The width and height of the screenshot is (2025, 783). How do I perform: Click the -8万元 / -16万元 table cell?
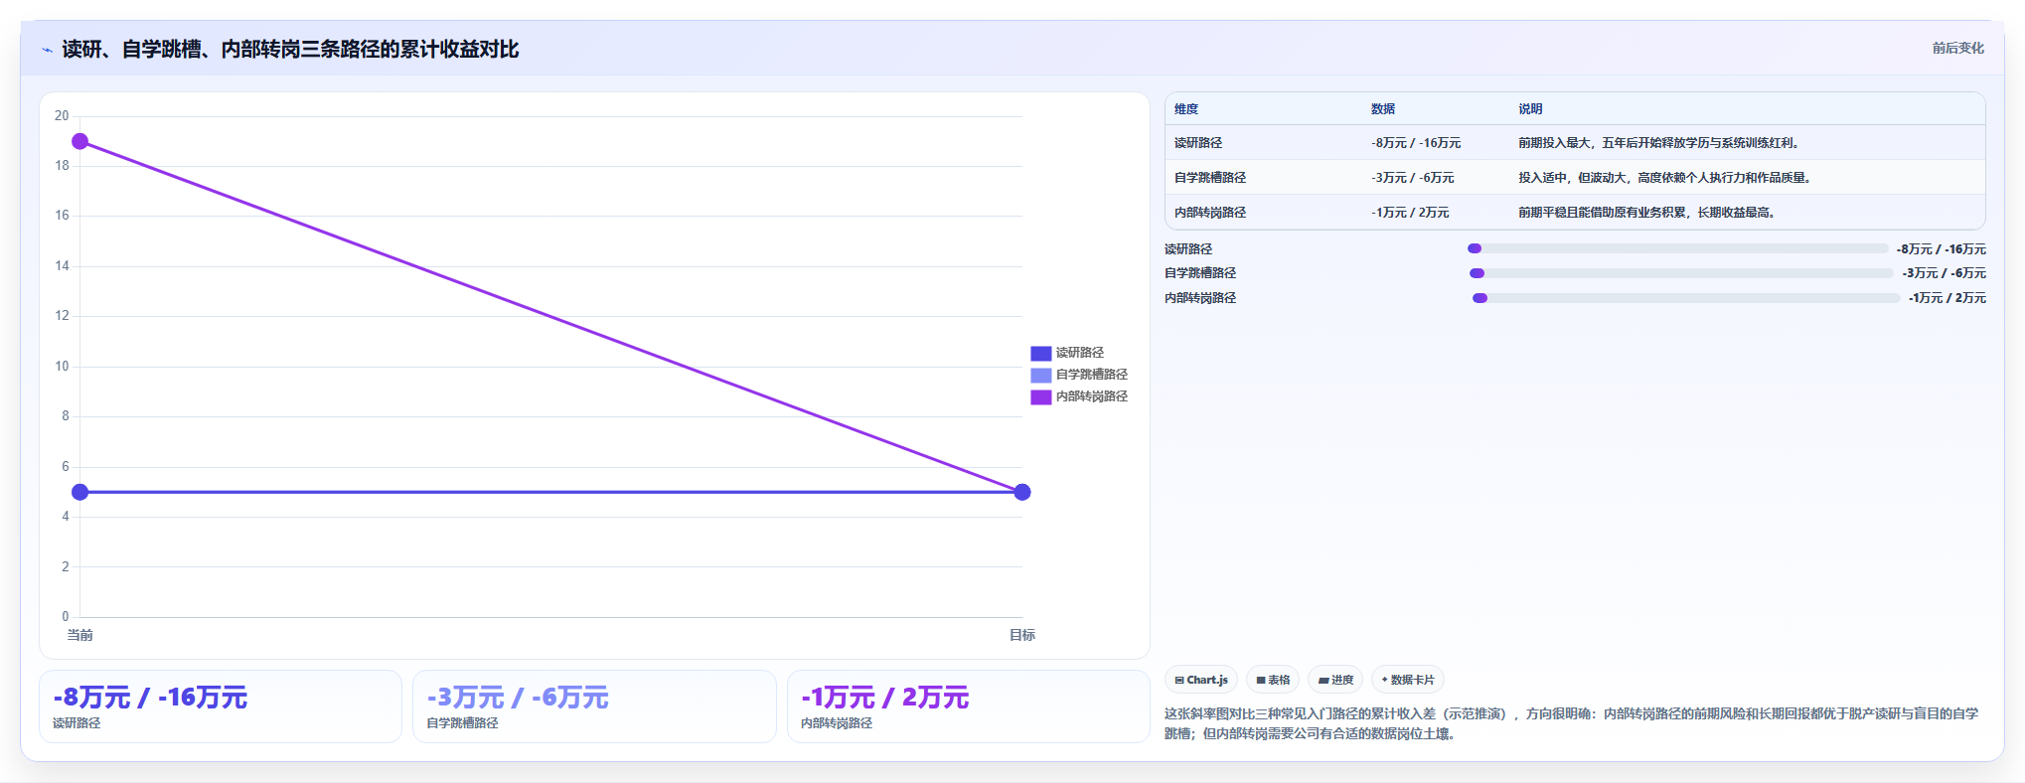(1416, 143)
